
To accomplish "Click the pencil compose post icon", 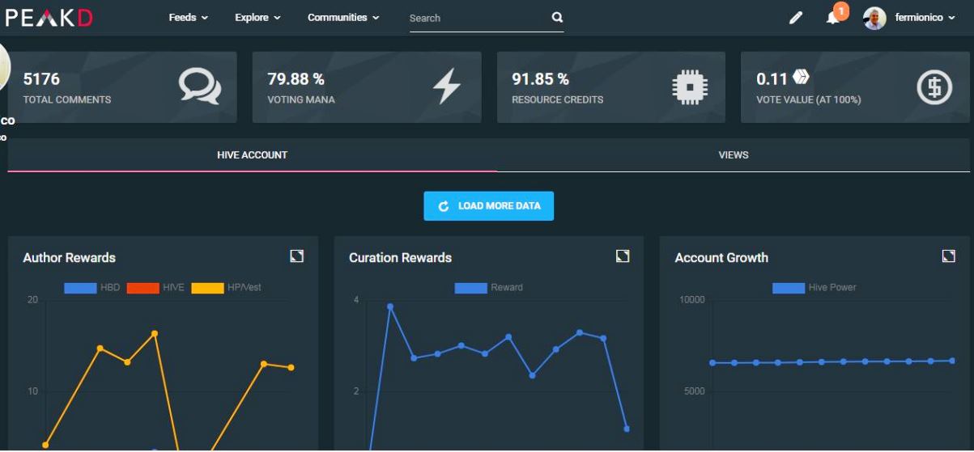I will pyautogui.click(x=796, y=18).
